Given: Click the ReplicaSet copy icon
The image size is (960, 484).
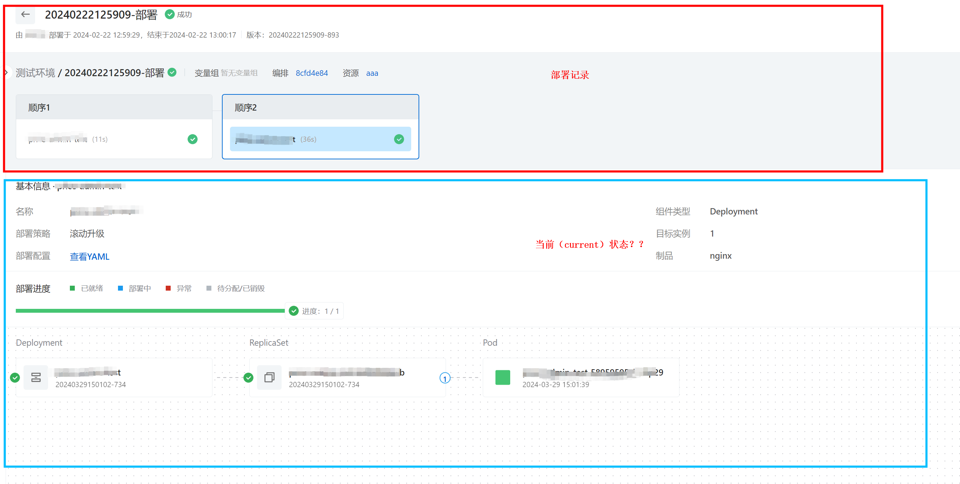Looking at the screenshot, I should [269, 377].
